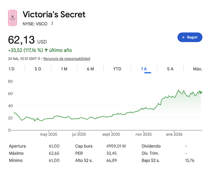Switch chart to YTD view

[117, 69]
